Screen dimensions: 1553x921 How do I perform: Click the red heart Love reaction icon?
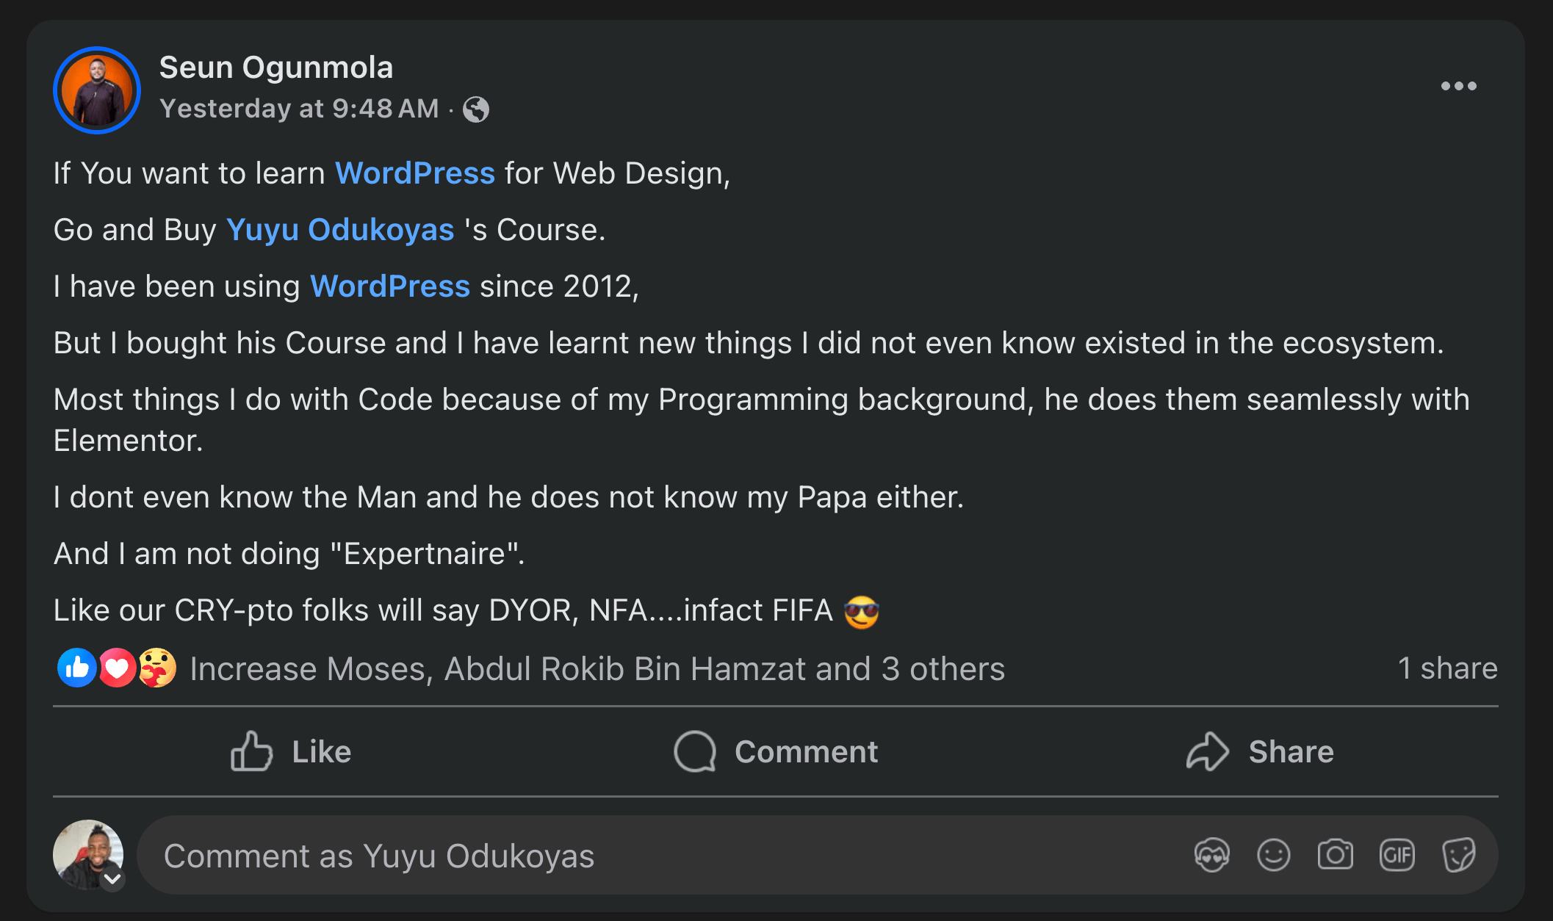pyautogui.click(x=117, y=668)
